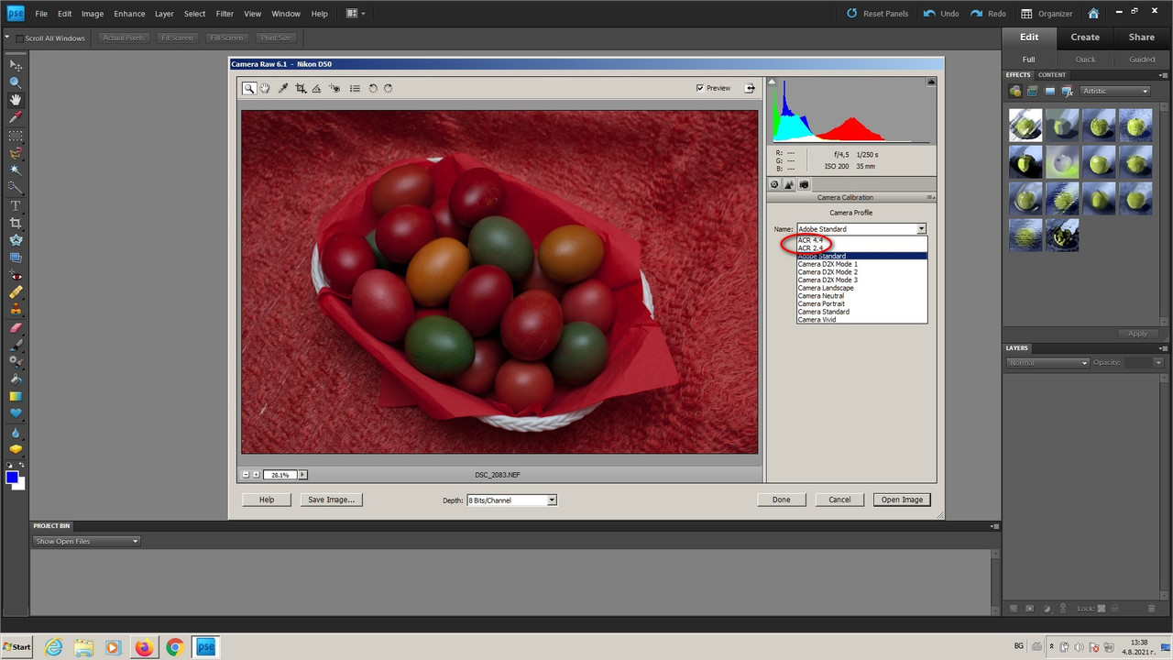The image size is (1173, 660).
Task: Select the Rectangular Marquee tool
Action: [16, 136]
